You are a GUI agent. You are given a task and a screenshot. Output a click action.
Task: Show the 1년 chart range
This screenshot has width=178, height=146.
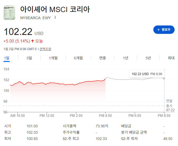coord(125,58)
